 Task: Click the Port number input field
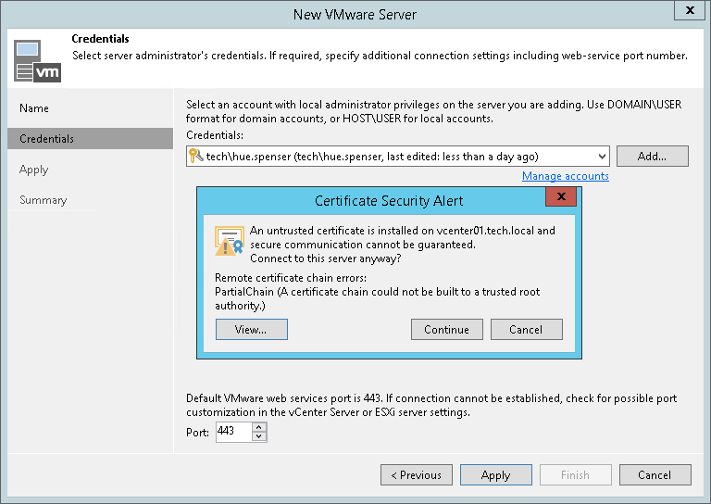pos(233,432)
